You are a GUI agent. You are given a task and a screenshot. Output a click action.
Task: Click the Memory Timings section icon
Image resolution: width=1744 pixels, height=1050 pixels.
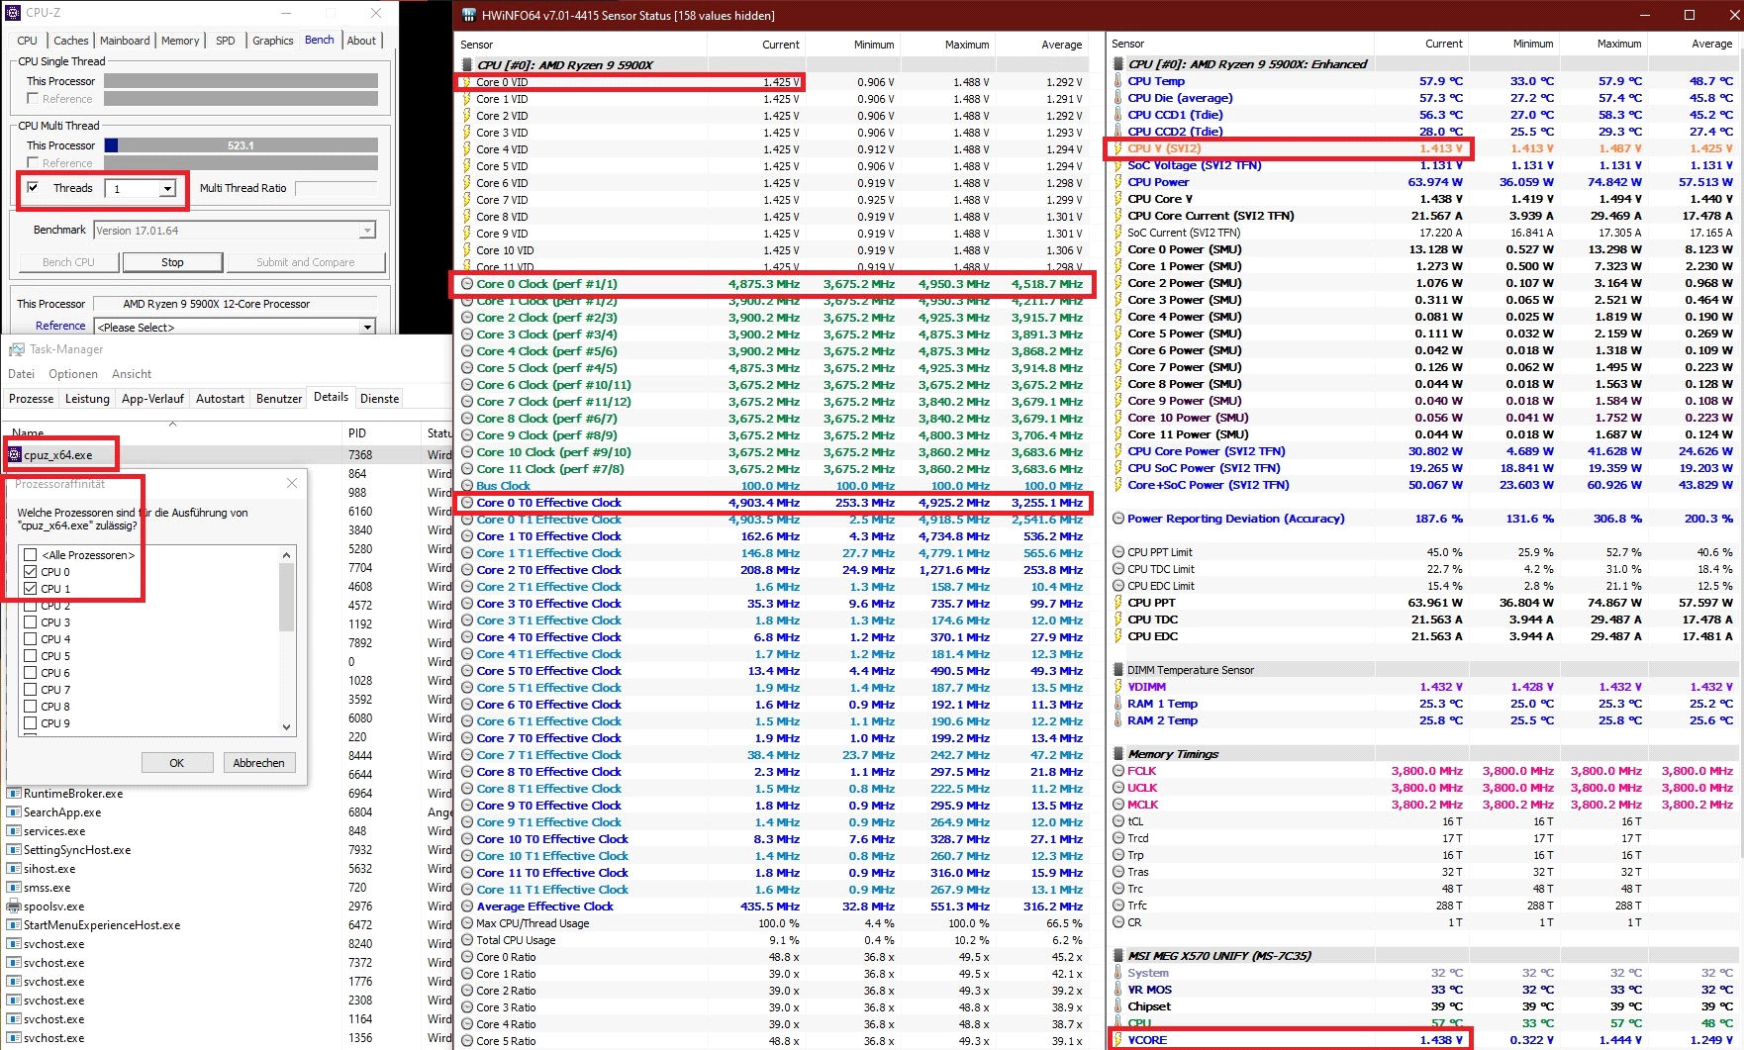[1118, 754]
